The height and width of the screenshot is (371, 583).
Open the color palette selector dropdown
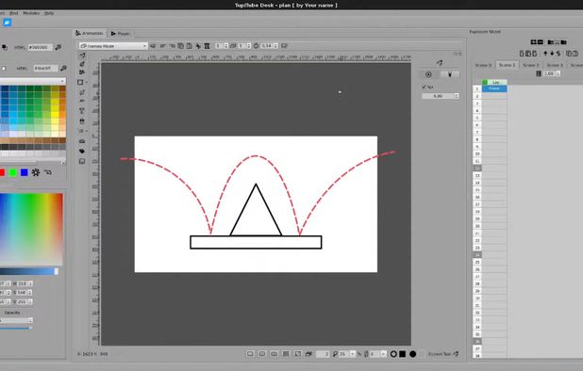pos(33,81)
